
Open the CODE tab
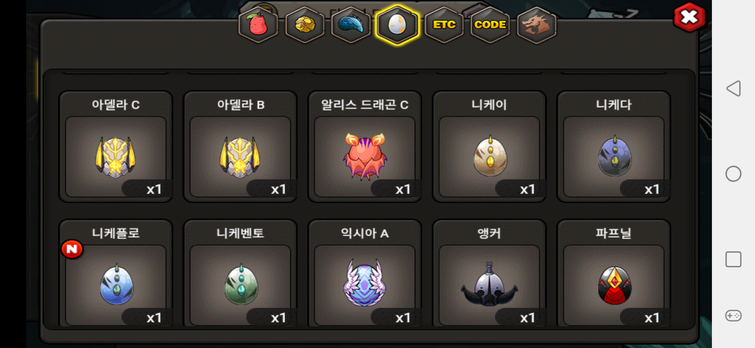pos(490,25)
